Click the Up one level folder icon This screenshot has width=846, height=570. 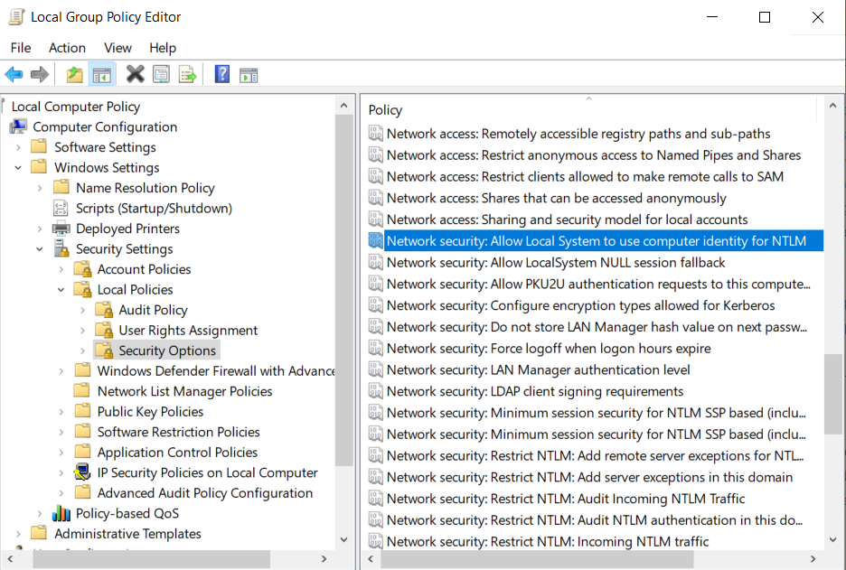coord(74,74)
